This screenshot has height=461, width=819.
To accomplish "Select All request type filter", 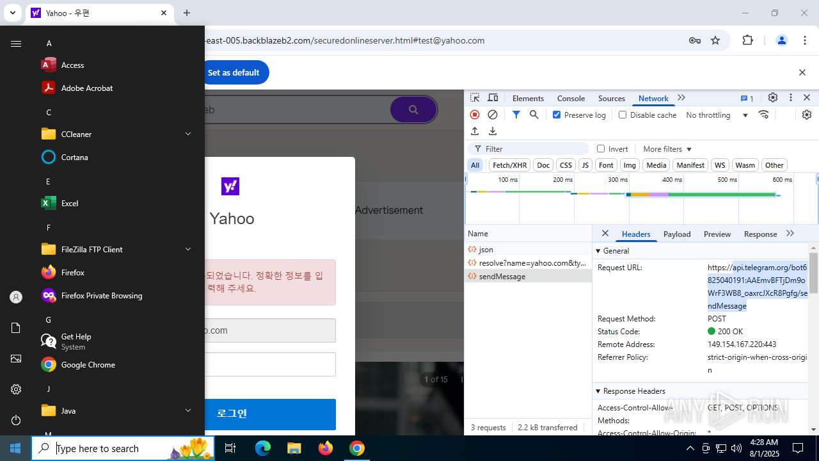I will point(475,165).
